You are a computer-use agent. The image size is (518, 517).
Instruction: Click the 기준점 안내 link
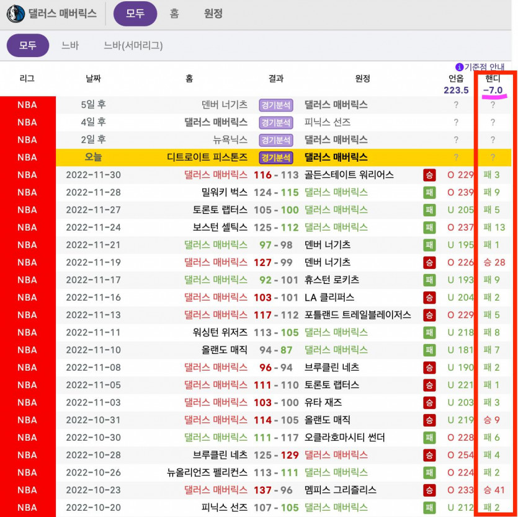click(485, 67)
